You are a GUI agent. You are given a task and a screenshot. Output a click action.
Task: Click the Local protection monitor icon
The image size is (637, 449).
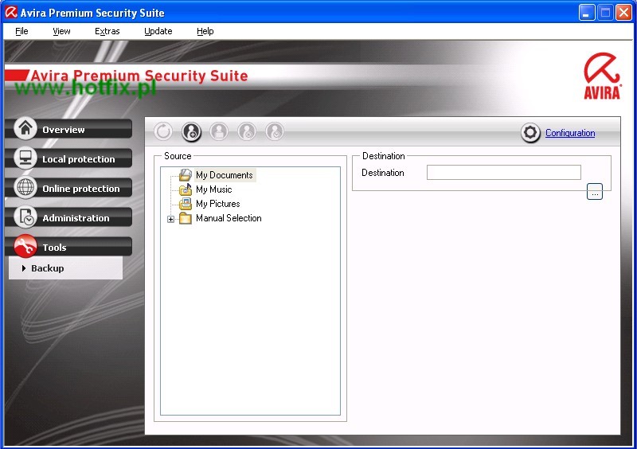[26, 158]
